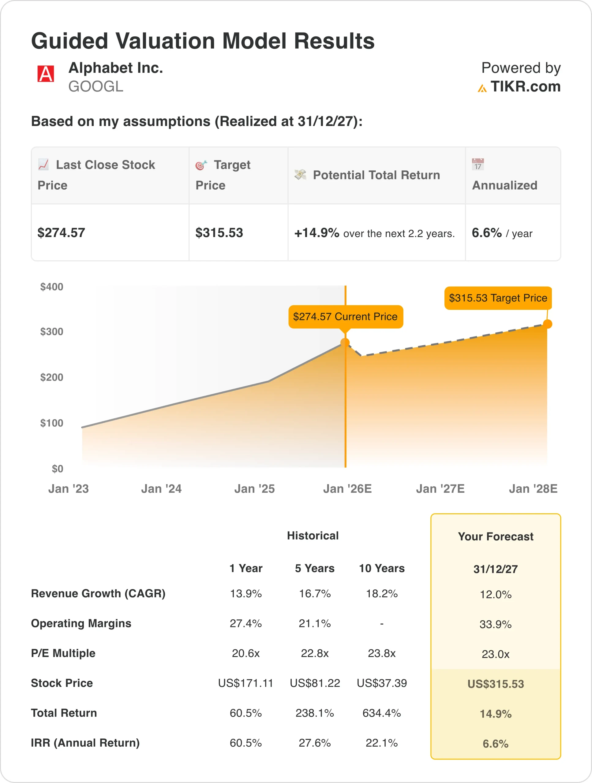Click the Jan '26E axis label
Screen dimensions: 592x783
pos(347,488)
